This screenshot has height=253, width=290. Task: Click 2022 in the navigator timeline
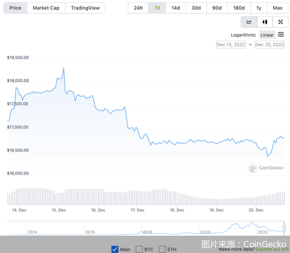click(x=263, y=232)
